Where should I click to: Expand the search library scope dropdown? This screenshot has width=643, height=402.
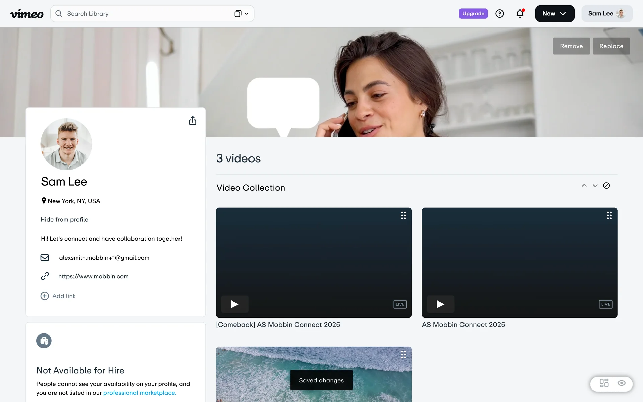pyautogui.click(x=241, y=14)
